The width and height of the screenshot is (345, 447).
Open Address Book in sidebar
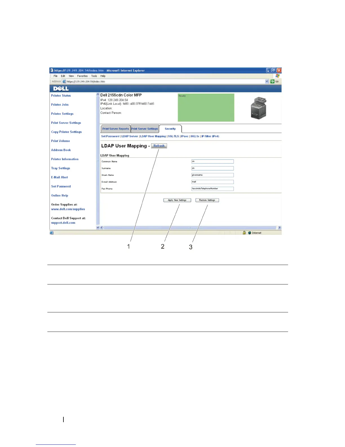(61, 150)
